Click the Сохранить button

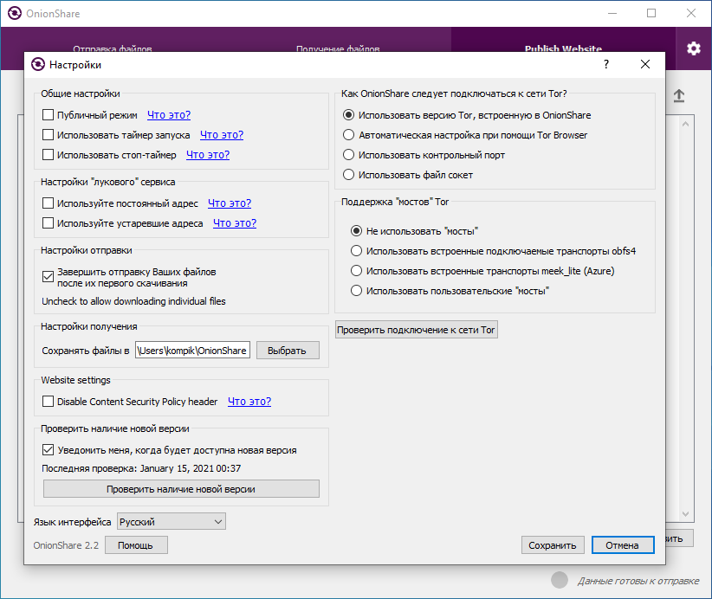(552, 545)
